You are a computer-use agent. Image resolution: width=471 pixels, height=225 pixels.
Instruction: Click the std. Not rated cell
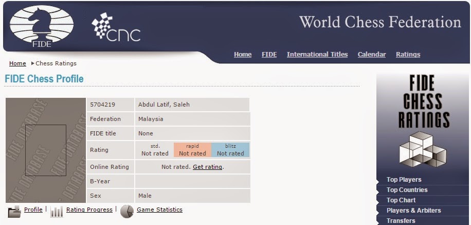coord(155,150)
